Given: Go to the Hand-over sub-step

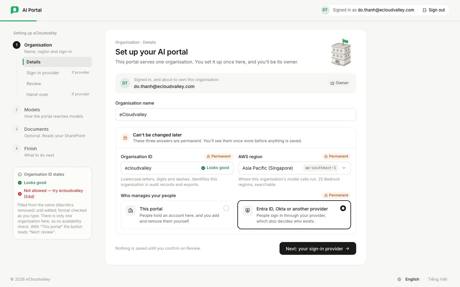Looking at the screenshot, I should 57,94.
